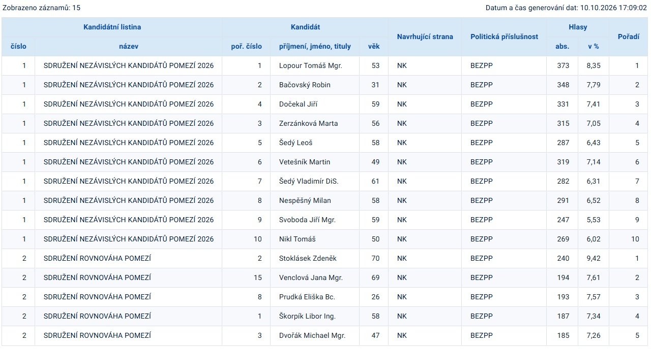
Task: Click the 'abs.' votes sub-header
Action: [563, 46]
